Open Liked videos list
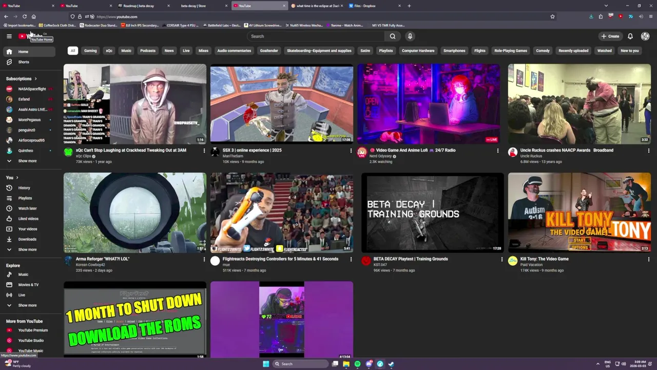657x370 pixels. 28,218
